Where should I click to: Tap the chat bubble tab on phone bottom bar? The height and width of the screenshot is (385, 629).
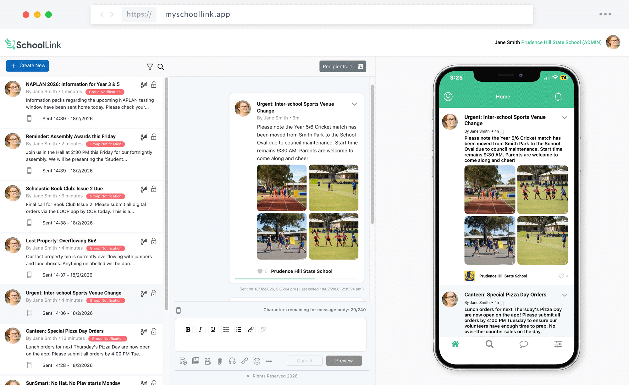[x=523, y=344]
